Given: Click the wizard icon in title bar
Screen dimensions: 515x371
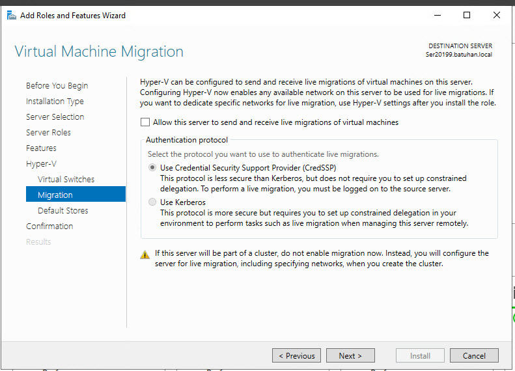Looking at the screenshot, I should pos(11,15).
